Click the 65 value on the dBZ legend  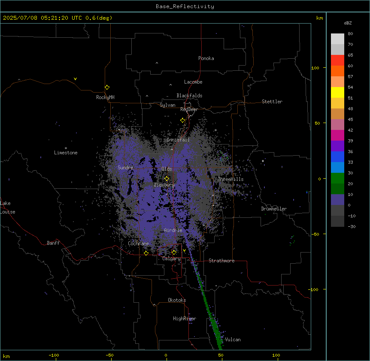[x=350, y=55]
